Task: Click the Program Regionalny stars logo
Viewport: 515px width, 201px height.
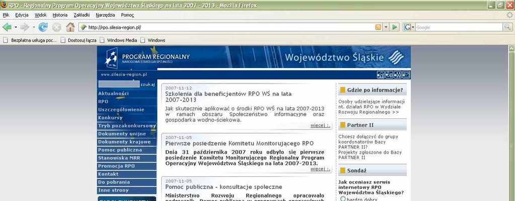Action: [x=111, y=58]
